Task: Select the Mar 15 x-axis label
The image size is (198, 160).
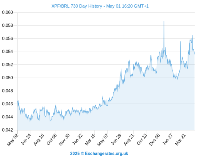Action: tap(90, 139)
